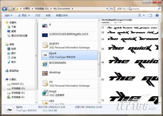The height and width of the screenshot is (116, 163).
Task: Select the hmjd registry entries file
Action: click(69, 93)
